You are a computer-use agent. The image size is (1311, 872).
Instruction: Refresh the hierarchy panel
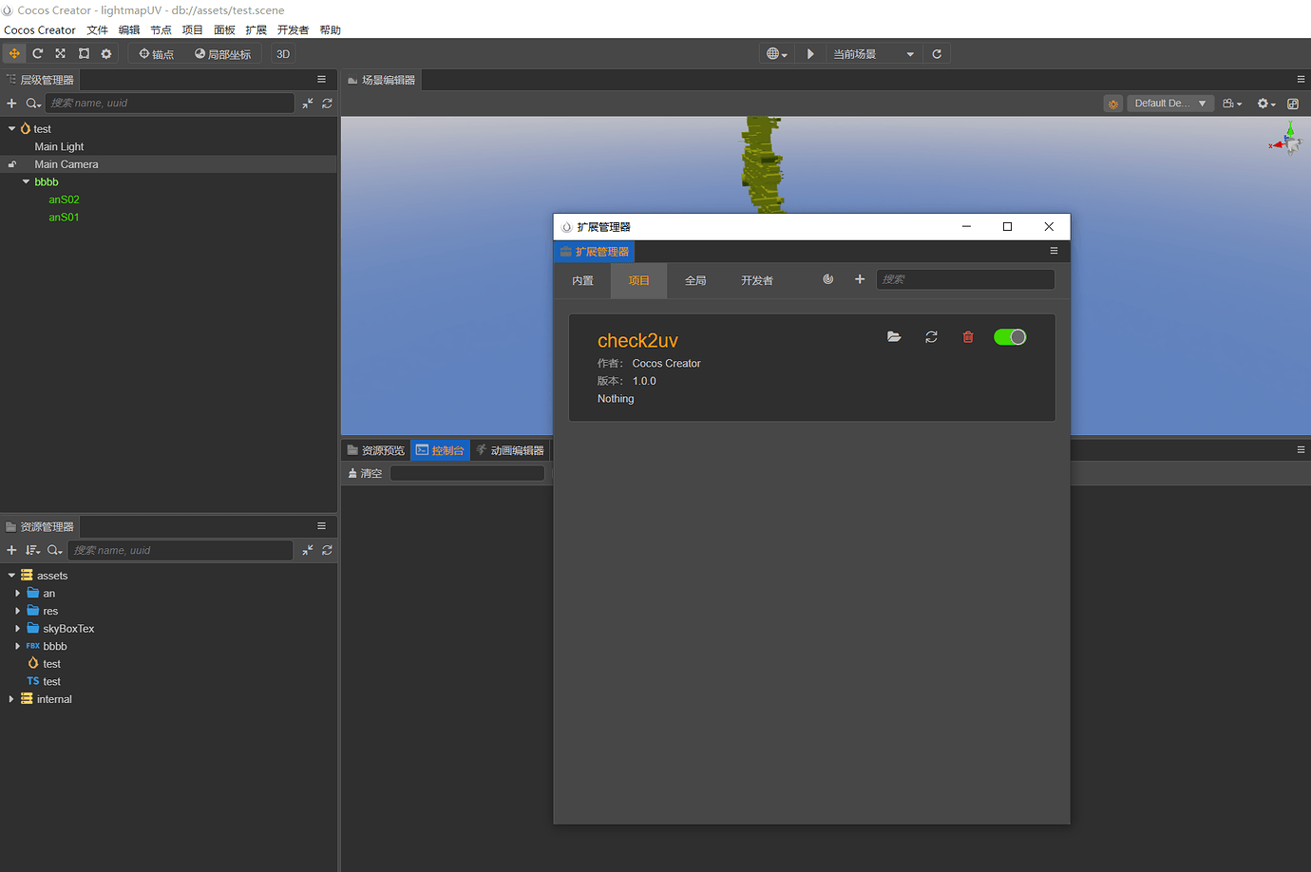[327, 104]
